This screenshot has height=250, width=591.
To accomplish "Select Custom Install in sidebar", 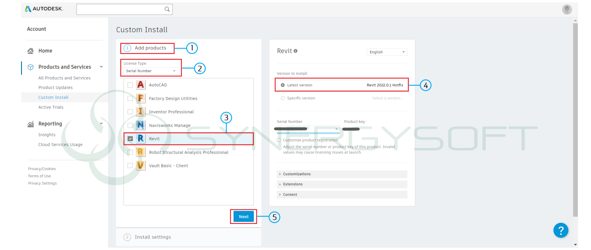I will point(53,98).
